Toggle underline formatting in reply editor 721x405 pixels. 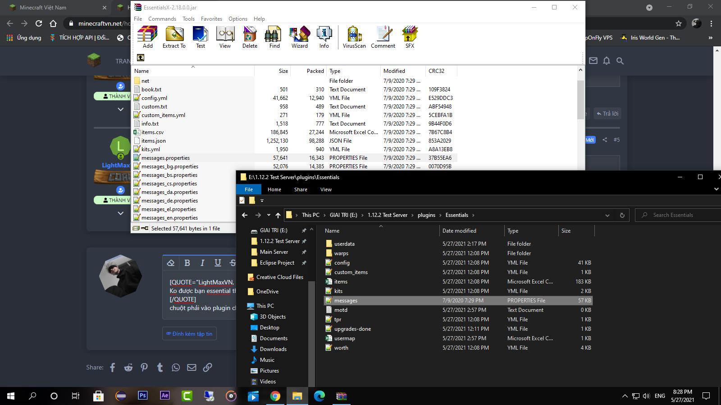tap(218, 263)
